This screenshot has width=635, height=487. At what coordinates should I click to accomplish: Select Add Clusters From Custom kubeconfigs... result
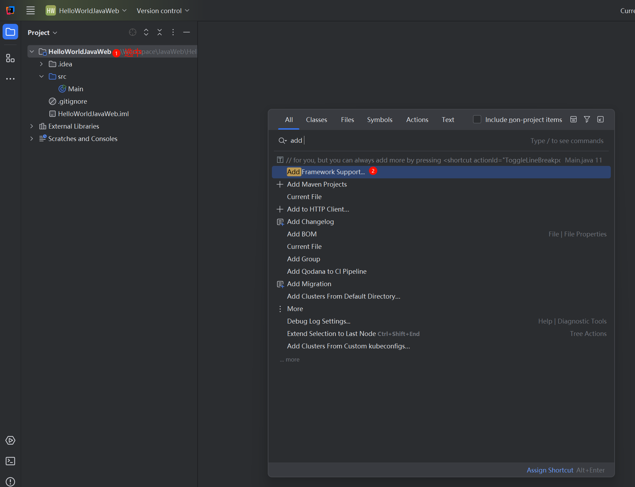(x=441, y=346)
